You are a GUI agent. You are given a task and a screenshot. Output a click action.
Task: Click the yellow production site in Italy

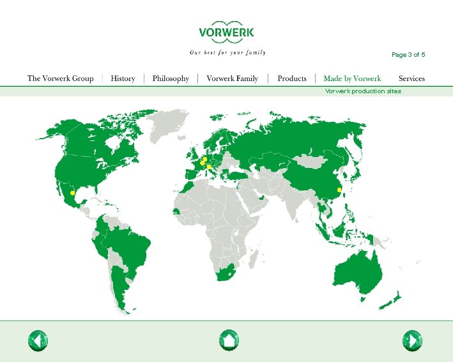[208, 167]
